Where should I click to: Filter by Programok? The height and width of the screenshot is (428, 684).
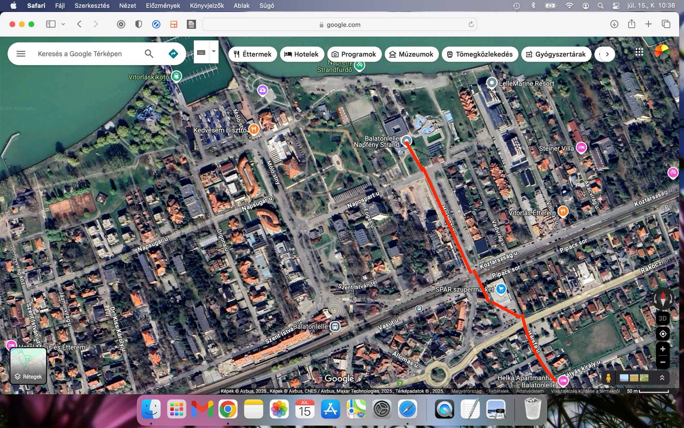354,54
